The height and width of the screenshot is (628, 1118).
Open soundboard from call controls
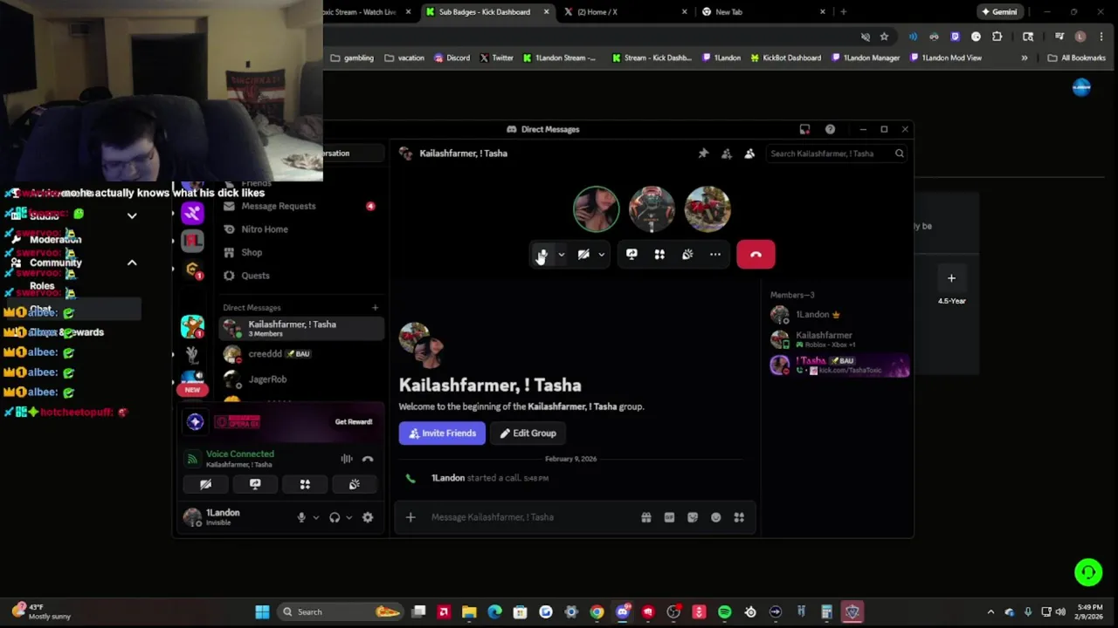click(687, 255)
